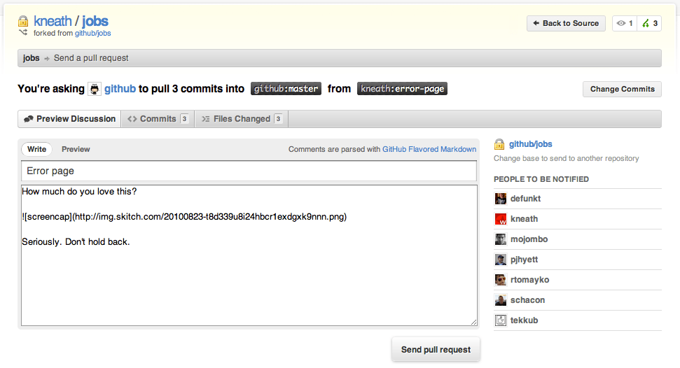The height and width of the screenshot is (368, 680).
Task: Open the Files Changed tab
Action: 242,119
